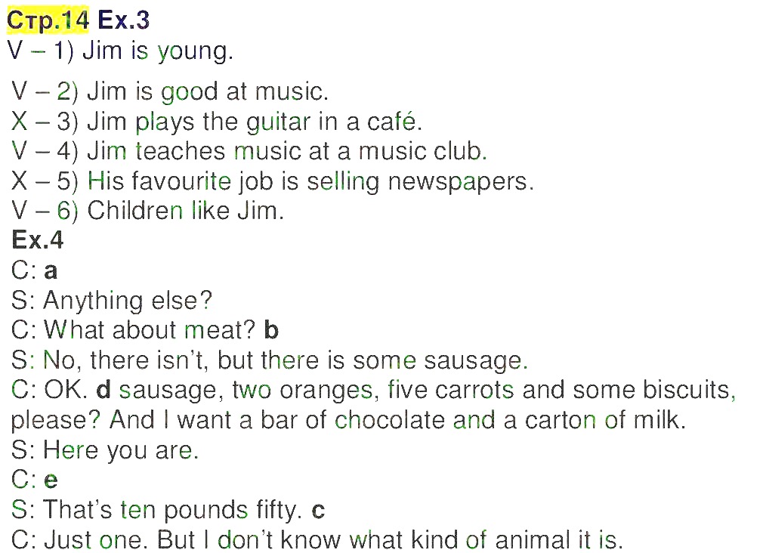Click the line 'Children like Jim.'
Screen dimensions: 766x553
tap(185, 211)
